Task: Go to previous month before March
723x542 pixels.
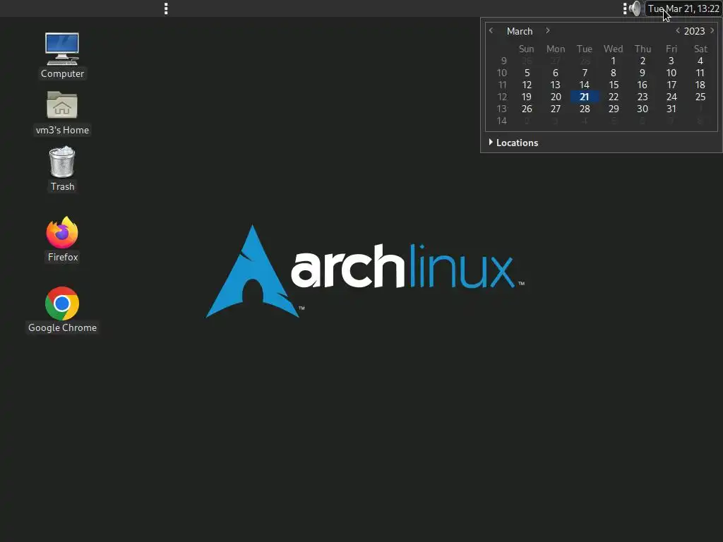Action: point(491,30)
